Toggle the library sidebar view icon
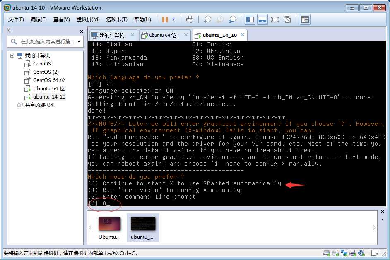The height and width of the screenshot is (260, 390). click(x=250, y=19)
